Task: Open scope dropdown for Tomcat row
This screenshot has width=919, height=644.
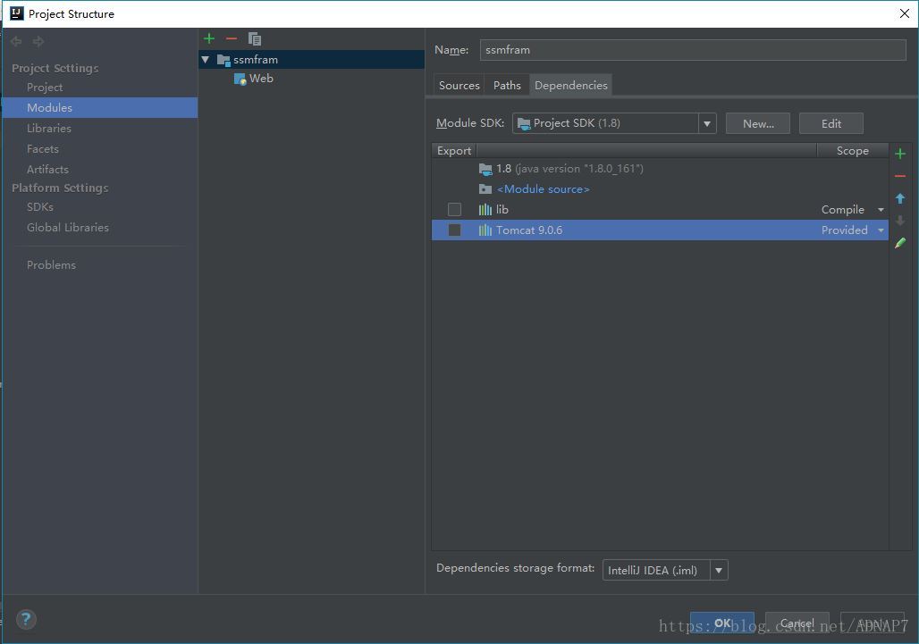Action: click(x=881, y=230)
